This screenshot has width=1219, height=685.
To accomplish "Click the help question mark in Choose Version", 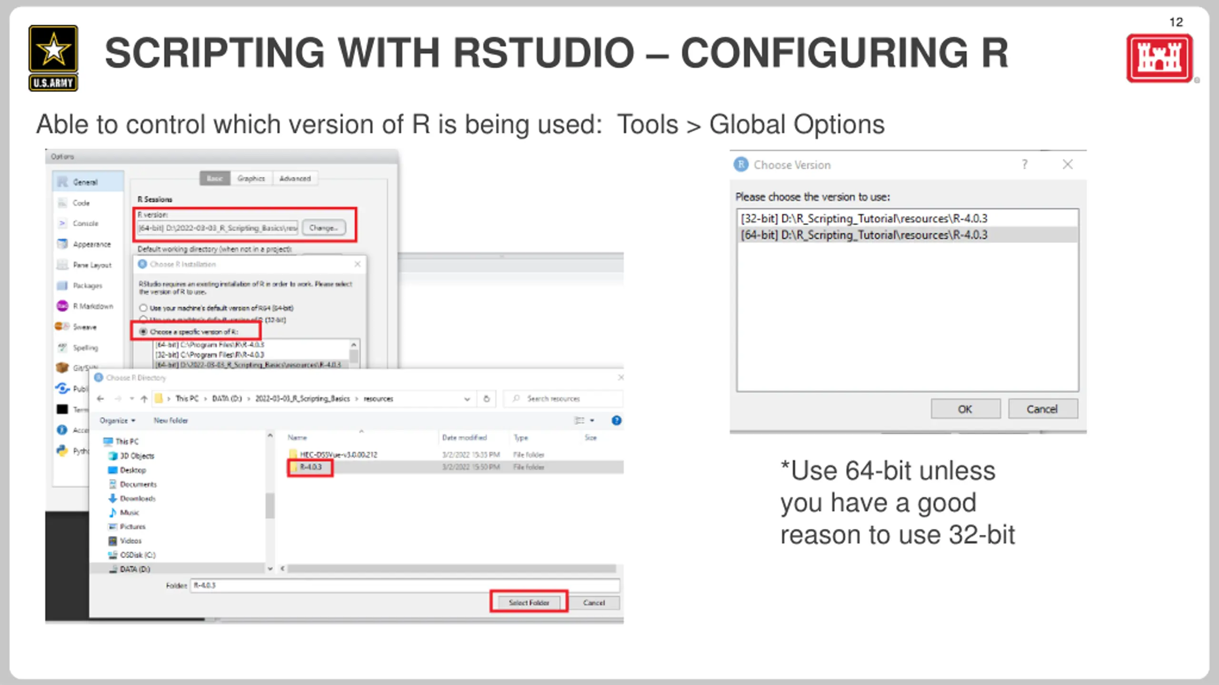I will 1024,165.
